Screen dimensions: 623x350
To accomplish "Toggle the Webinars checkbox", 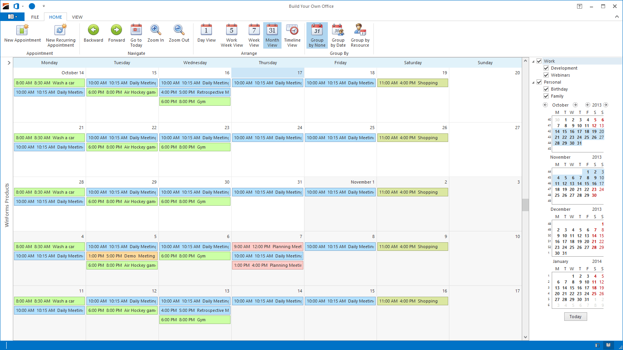I will tap(546, 75).
